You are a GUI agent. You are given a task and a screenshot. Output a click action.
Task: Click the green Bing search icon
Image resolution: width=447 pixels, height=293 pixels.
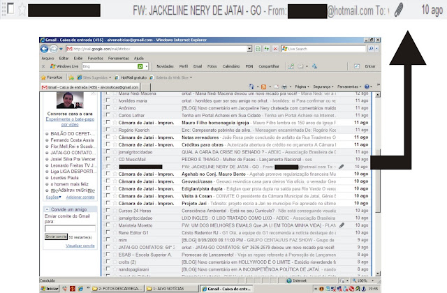[140, 66]
